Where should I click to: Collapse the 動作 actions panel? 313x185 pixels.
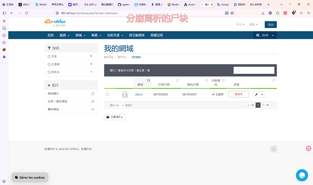point(93,85)
